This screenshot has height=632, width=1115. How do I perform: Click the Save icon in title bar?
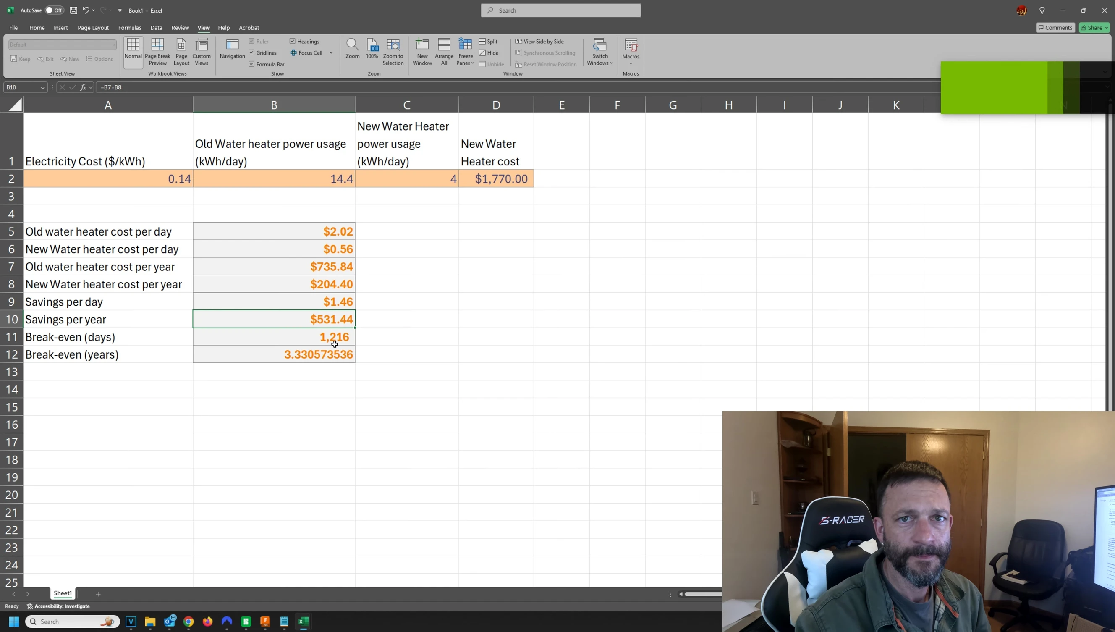click(73, 10)
